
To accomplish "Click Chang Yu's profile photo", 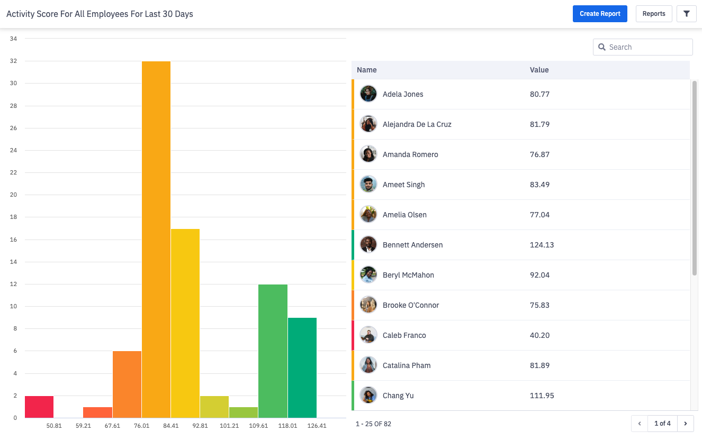I will point(368,396).
